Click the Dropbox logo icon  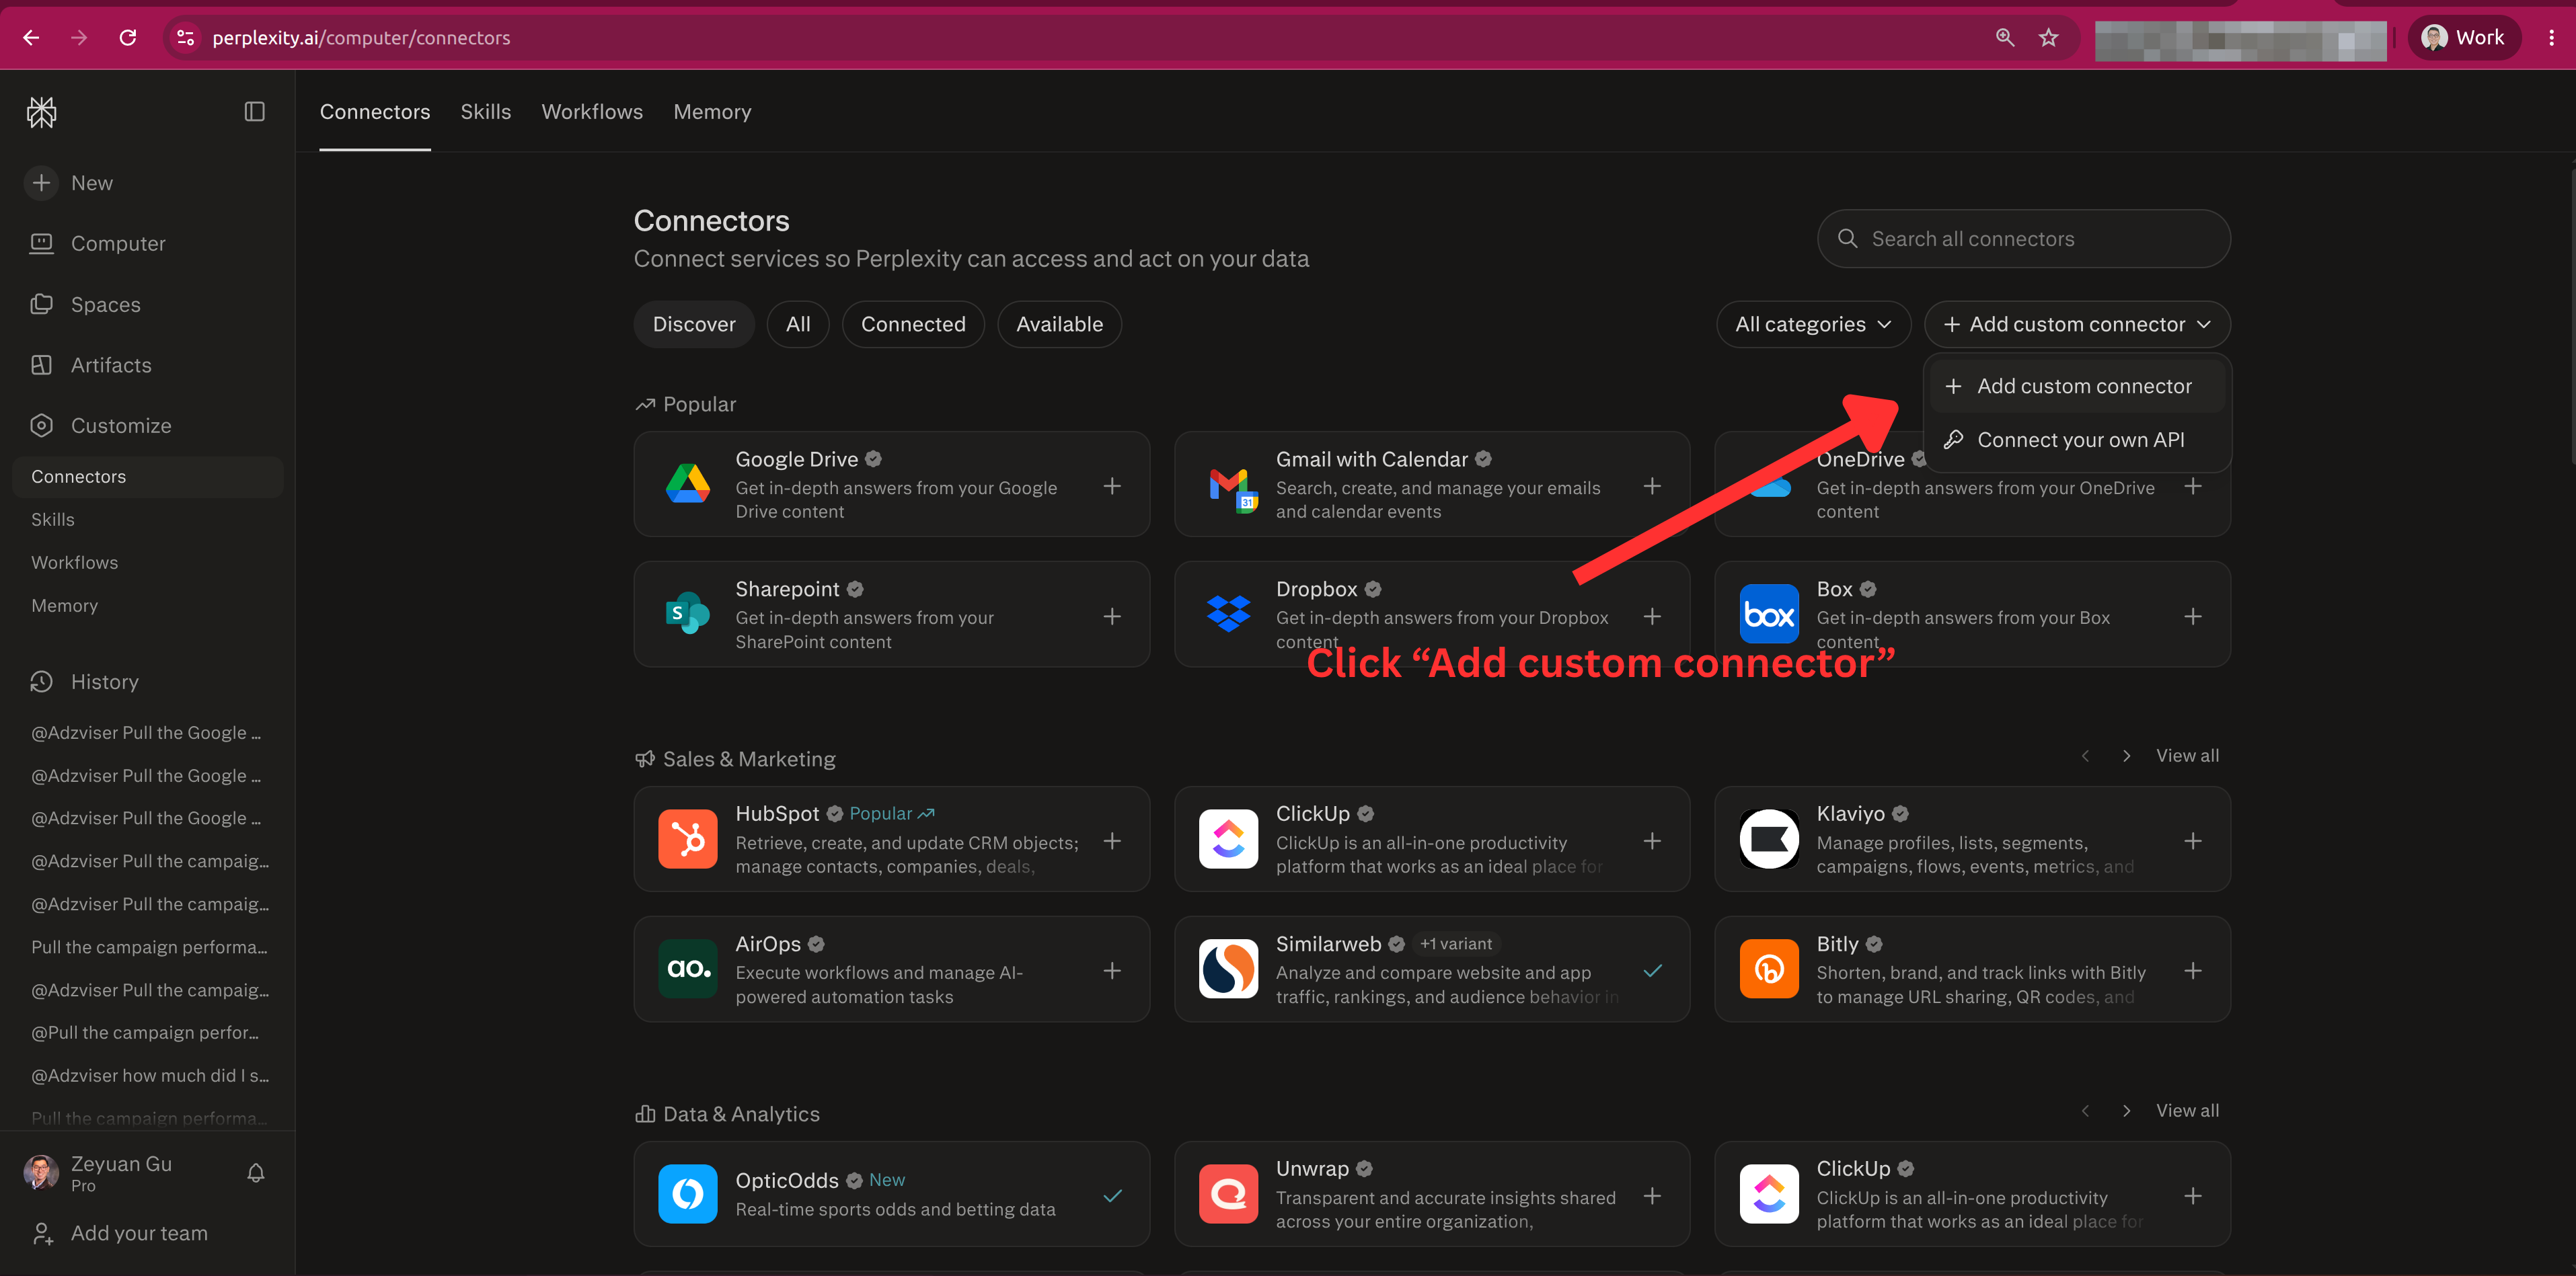click(x=1228, y=614)
